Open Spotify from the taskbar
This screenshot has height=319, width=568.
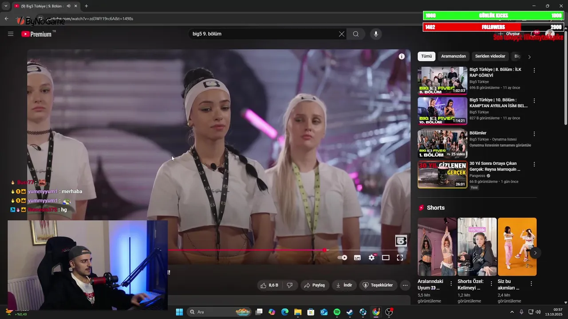[337, 312]
